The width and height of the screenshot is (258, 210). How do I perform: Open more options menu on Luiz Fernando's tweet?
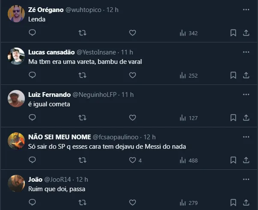pos(246,94)
